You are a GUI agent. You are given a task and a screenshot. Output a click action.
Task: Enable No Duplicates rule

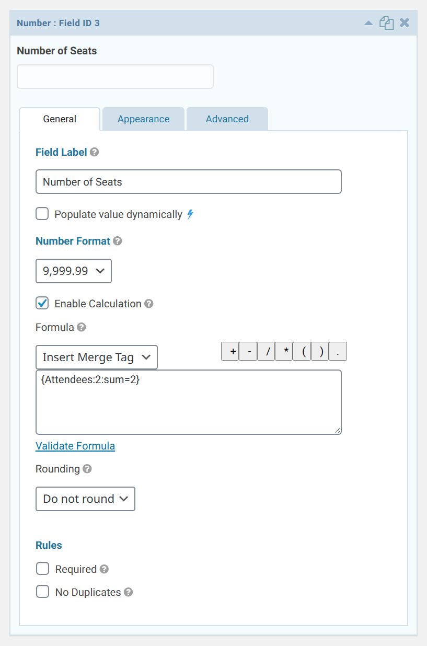42,591
